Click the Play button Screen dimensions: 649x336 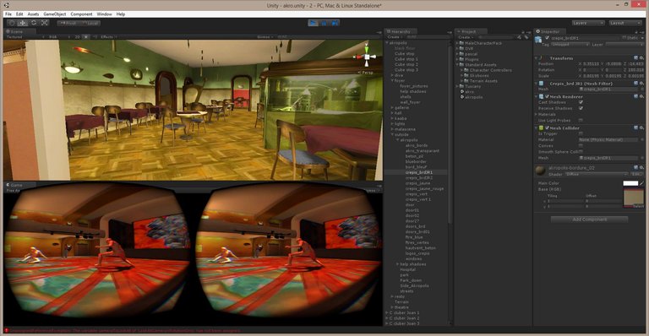314,23
